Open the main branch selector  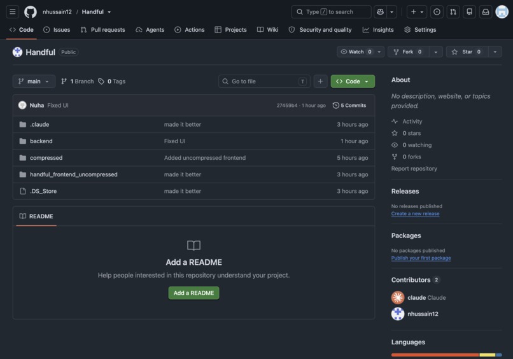(x=34, y=81)
